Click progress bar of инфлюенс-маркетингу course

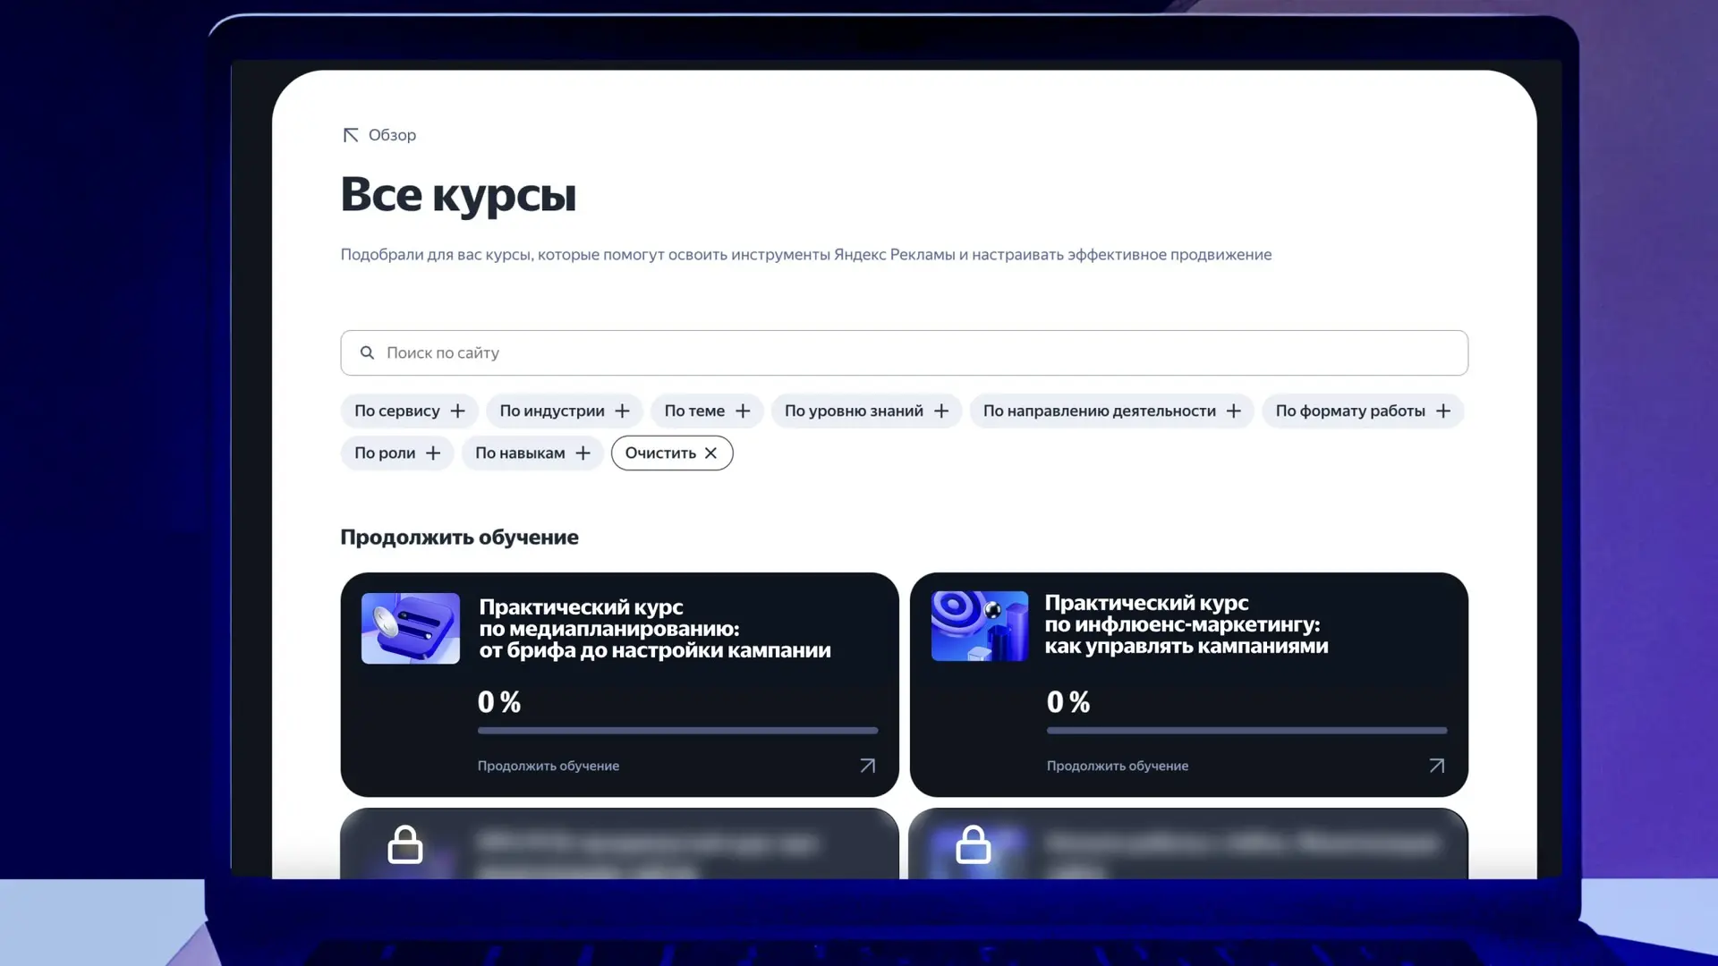coord(1246,731)
